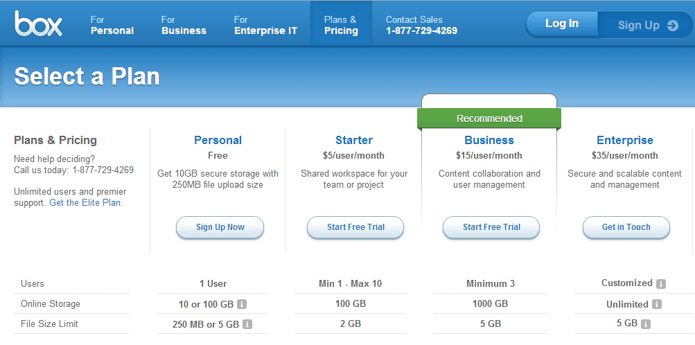Image resolution: width=695 pixels, height=345 pixels.
Task: Click the '1 User' cell
Action: click(x=213, y=284)
